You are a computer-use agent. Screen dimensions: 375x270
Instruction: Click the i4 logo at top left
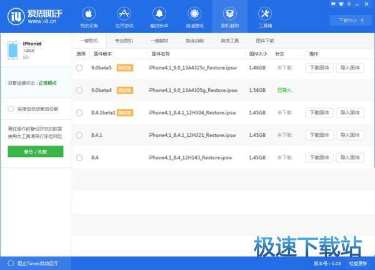tap(16, 16)
